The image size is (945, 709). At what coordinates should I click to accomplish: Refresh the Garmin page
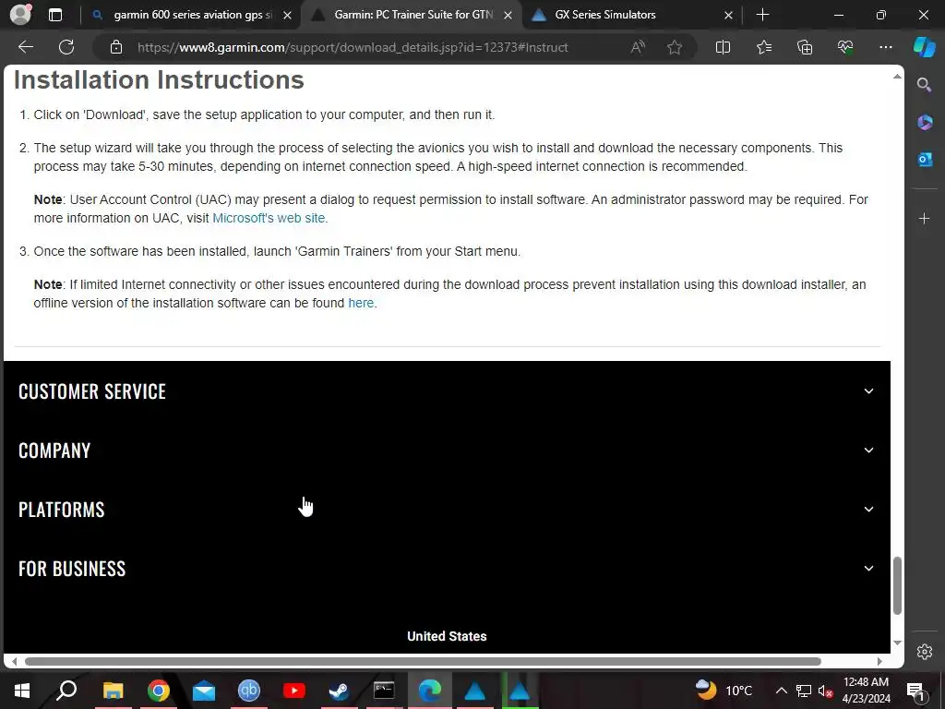(x=66, y=47)
